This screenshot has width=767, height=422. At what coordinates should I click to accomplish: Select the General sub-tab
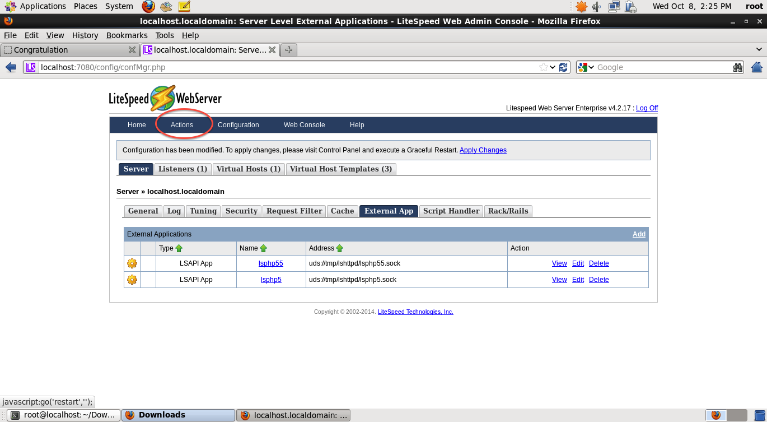tap(143, 211)
